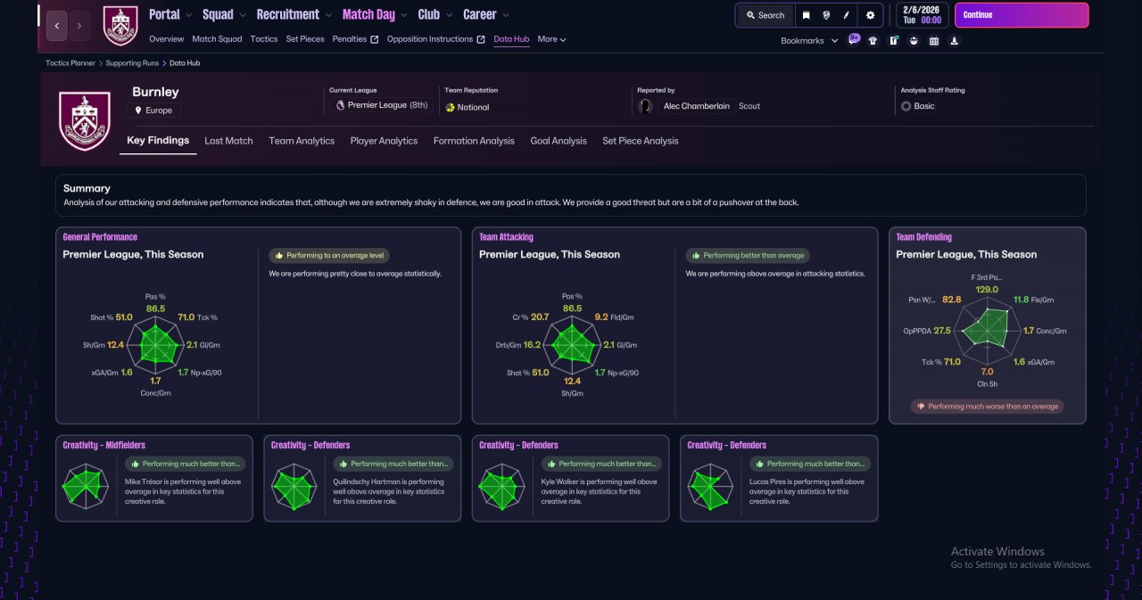1142x600 pixels.
Task: Click the tactics board shortcut icon
Action: click(x=893, y=40)
